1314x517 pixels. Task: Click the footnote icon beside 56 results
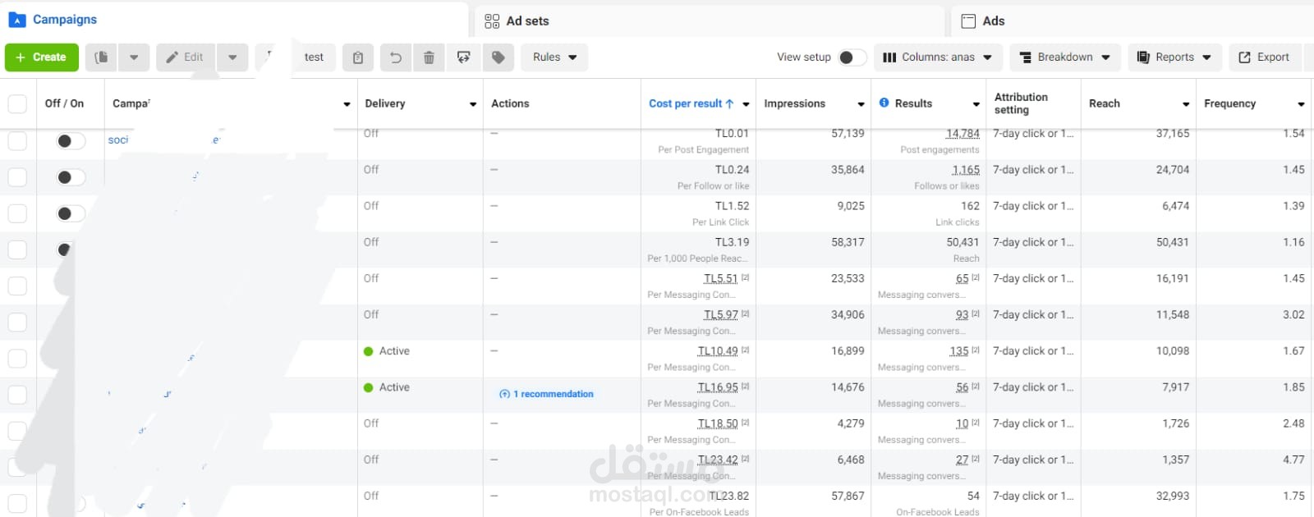click(976, 386)
